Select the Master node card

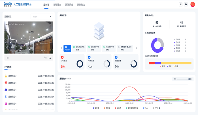click(x=67, y=48)
